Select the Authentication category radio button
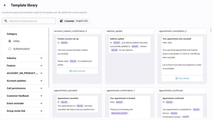The height and width of the screenshot is (120, 213). pos(10,49)
